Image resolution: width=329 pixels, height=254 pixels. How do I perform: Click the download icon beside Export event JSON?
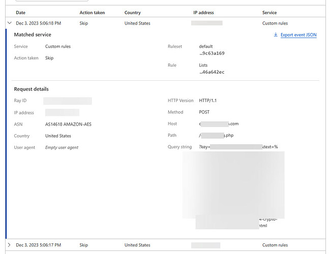pos(276,35)
